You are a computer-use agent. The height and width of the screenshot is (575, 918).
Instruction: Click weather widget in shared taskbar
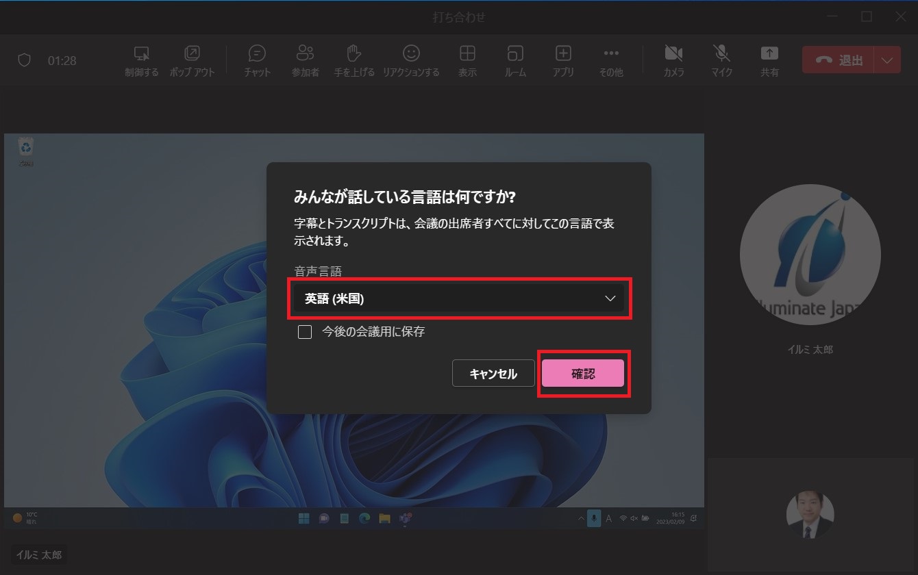[25, 518]
